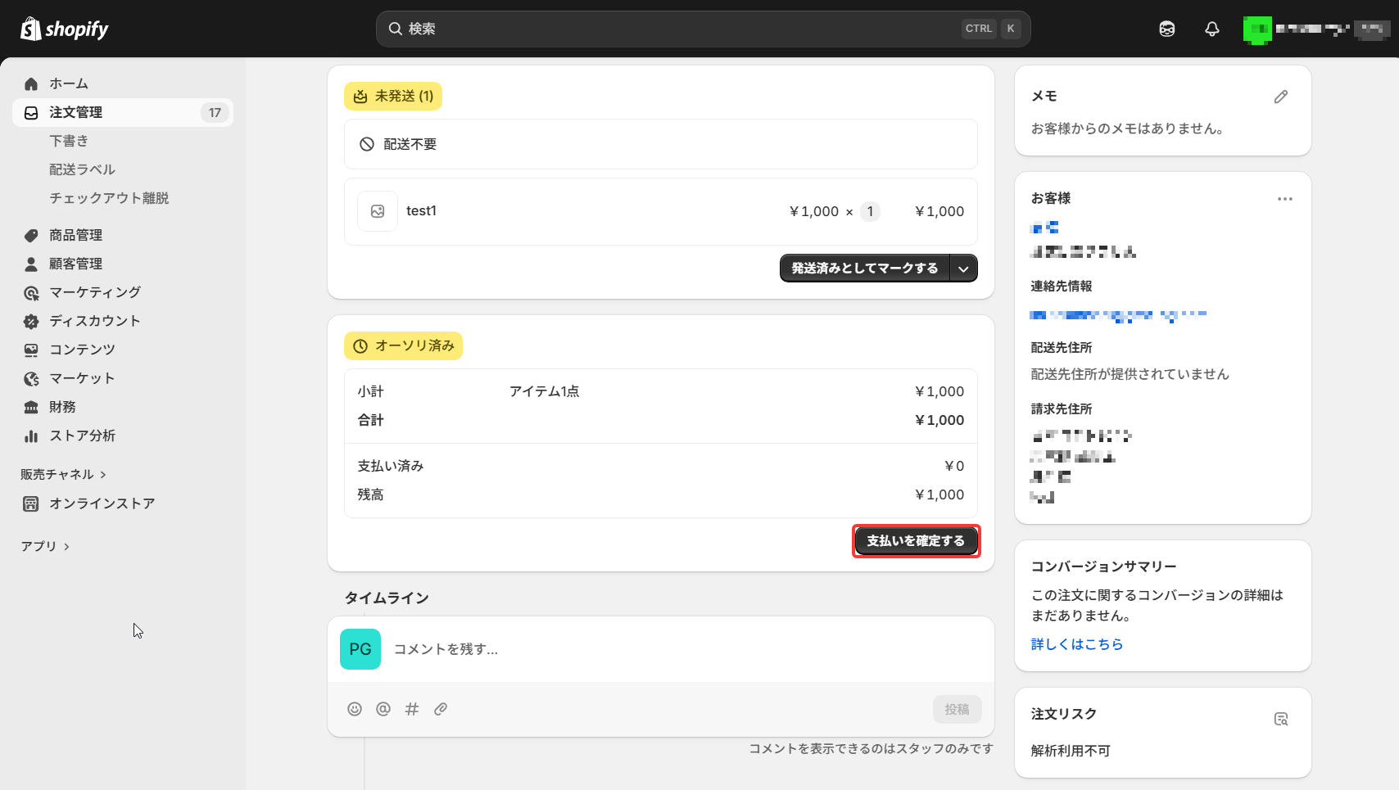Click the コメントを残す comment field
The image size is (1399, 790).
pyautogui.click(x=660, y=649)
